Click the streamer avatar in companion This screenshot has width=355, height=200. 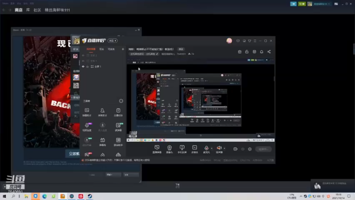pos(229,41)
